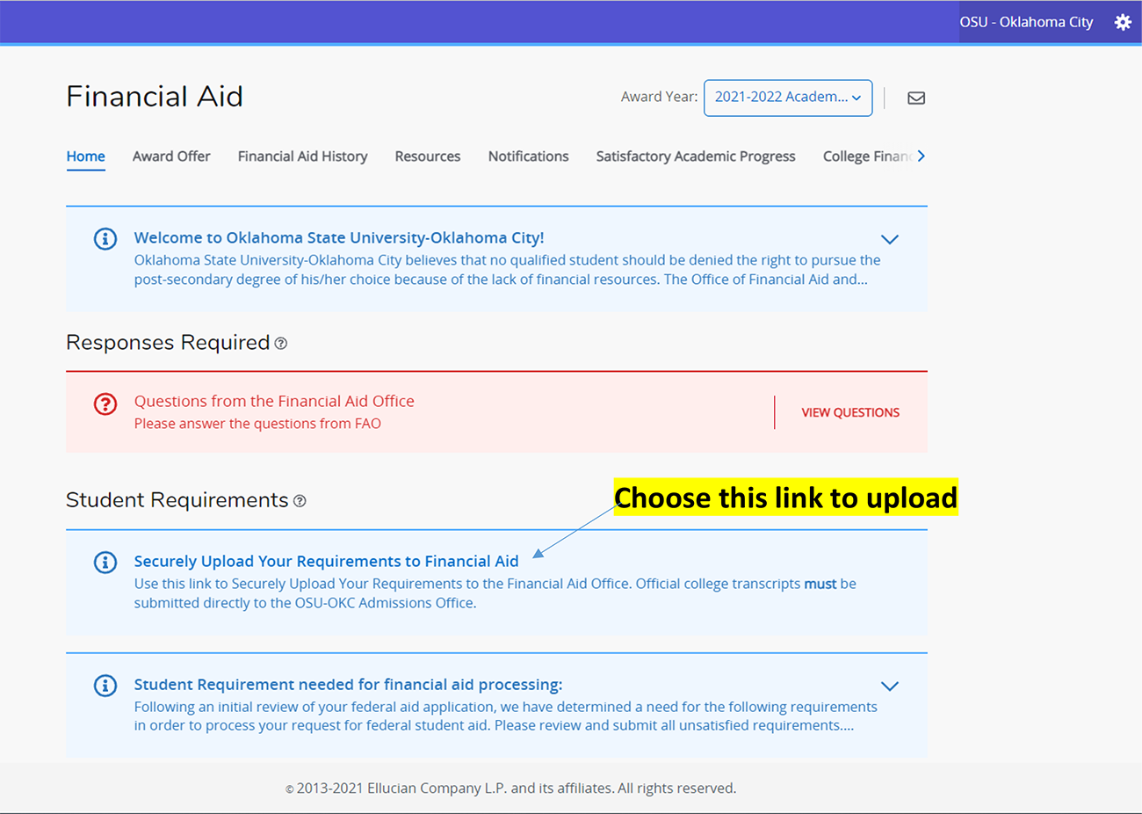Open the settings gear icon
This screenshot has height=814, width=1142.
1123,22
